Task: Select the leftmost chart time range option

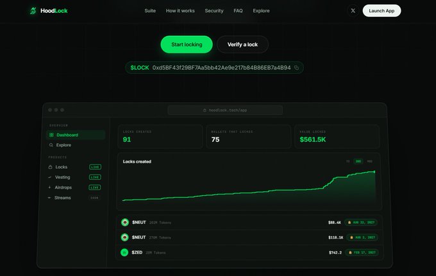Action: pos(348,161)
